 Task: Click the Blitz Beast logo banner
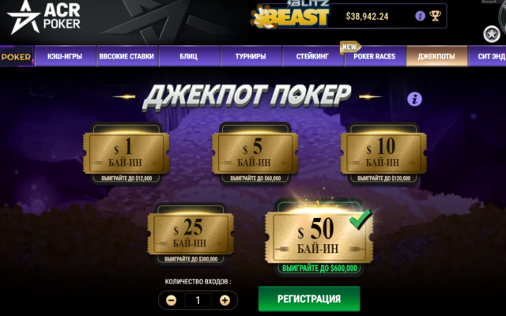point(290,15)
